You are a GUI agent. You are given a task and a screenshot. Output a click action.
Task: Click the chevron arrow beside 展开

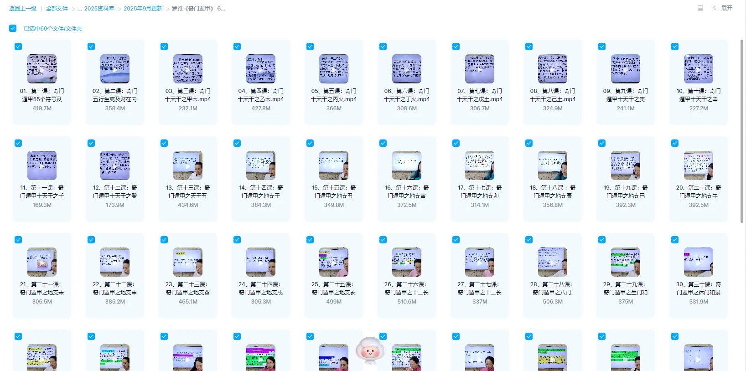714,8
